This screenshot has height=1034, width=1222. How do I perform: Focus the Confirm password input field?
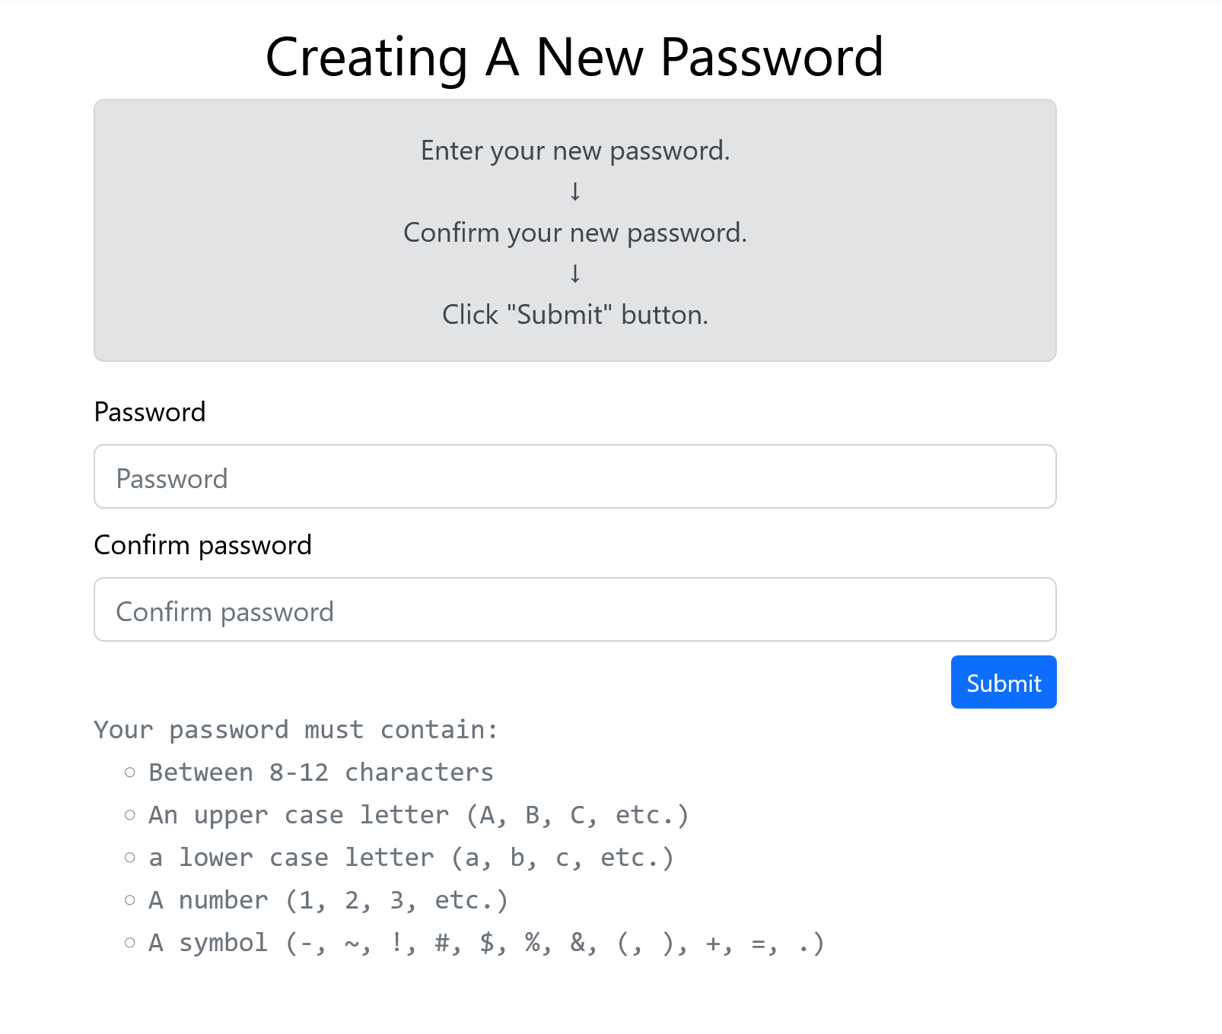coord(574,610)
